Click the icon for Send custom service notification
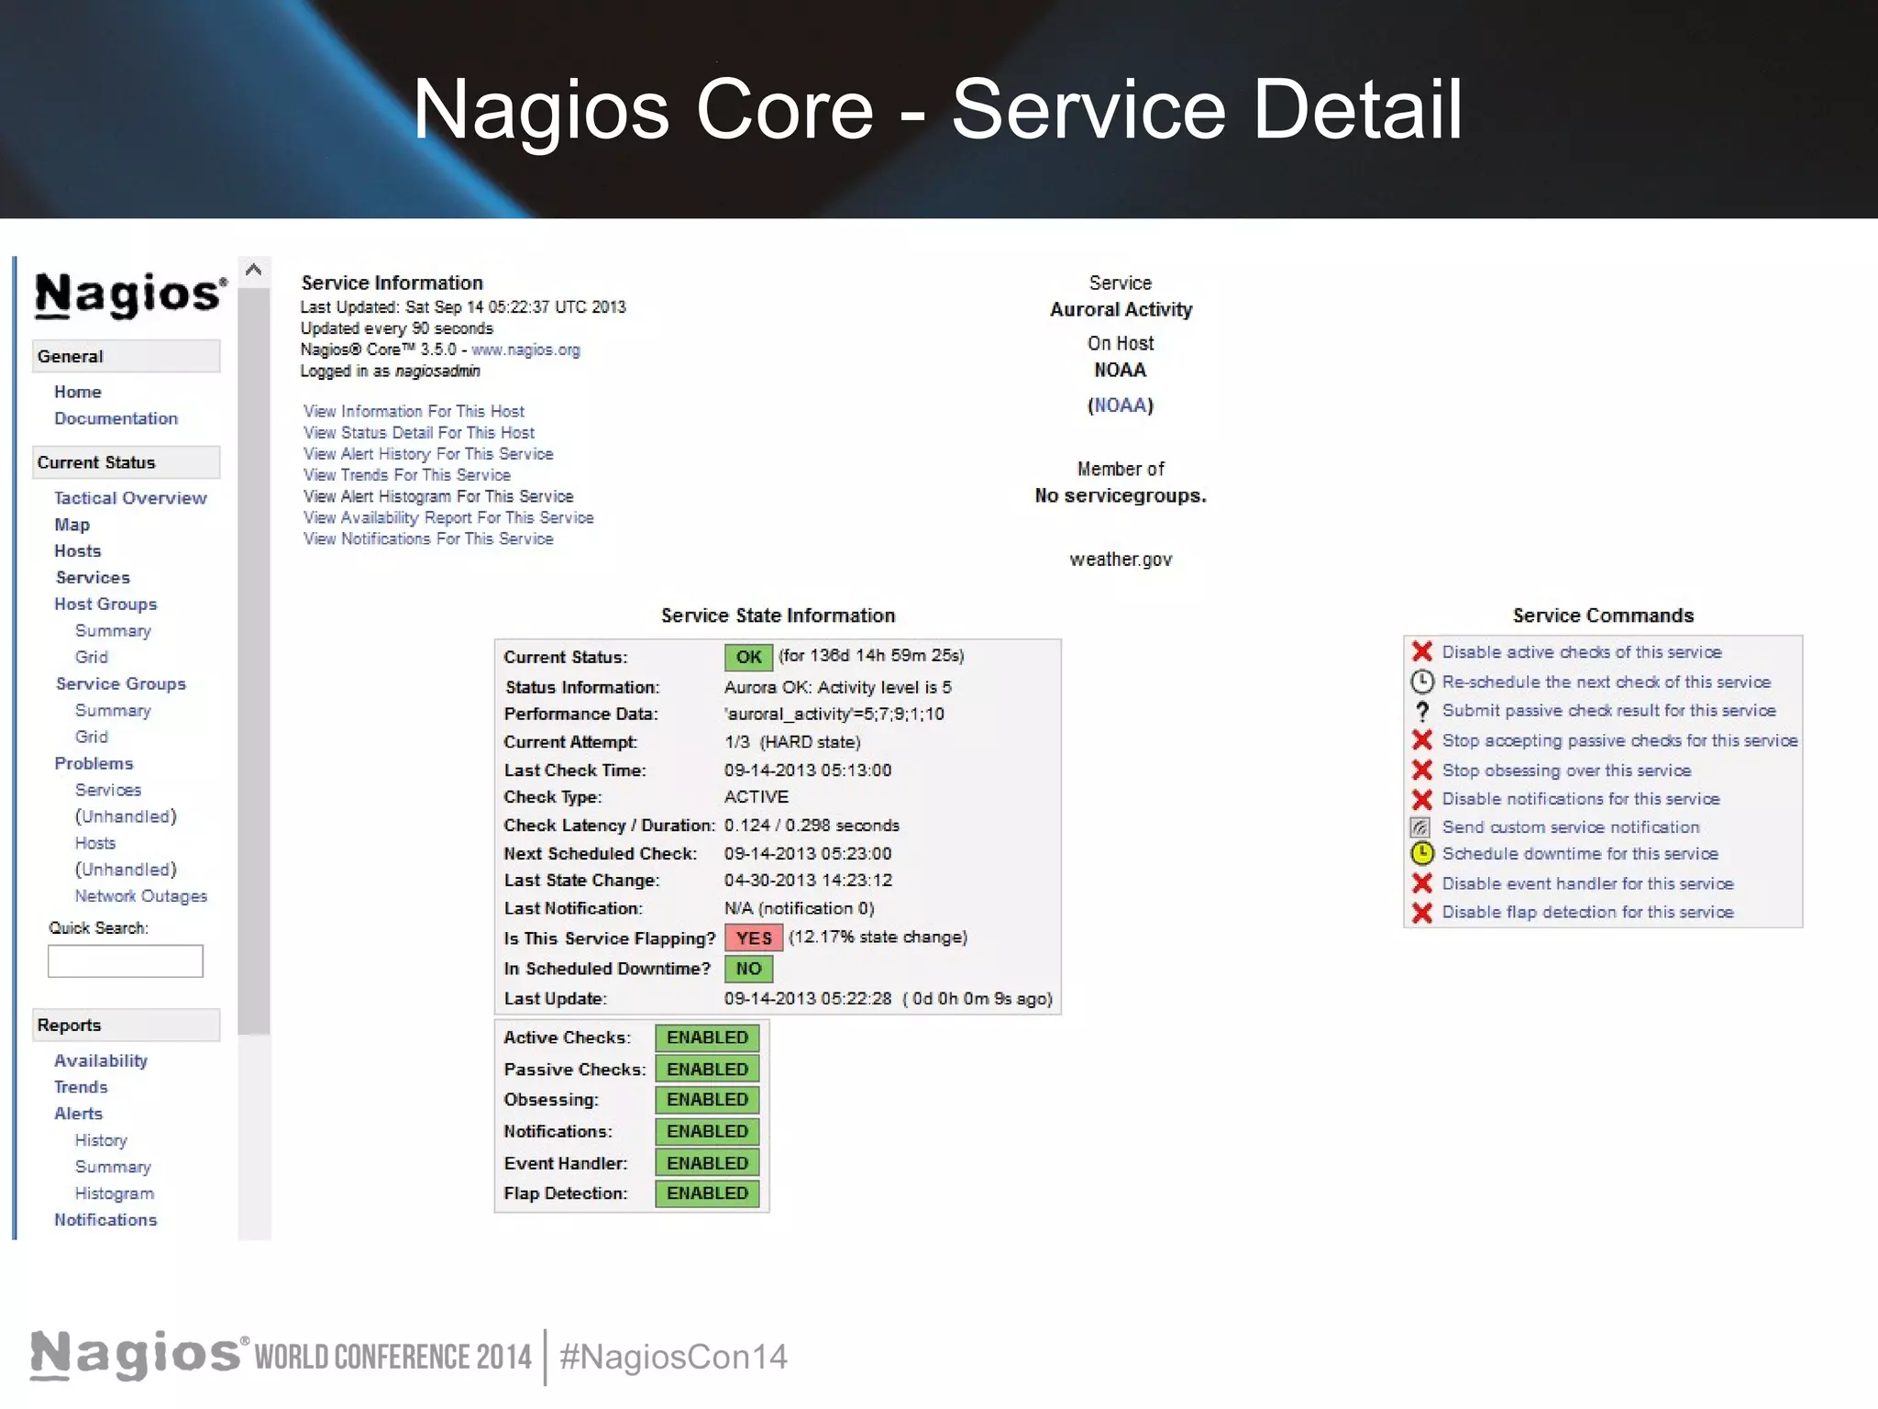 (1420, 827)
